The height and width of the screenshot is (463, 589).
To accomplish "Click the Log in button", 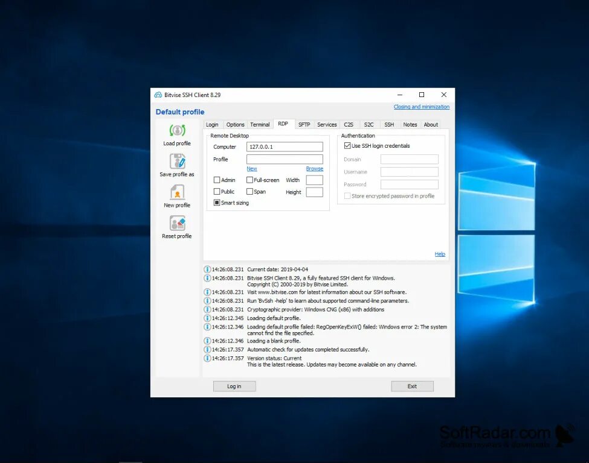I will click(x=234, y=386).
